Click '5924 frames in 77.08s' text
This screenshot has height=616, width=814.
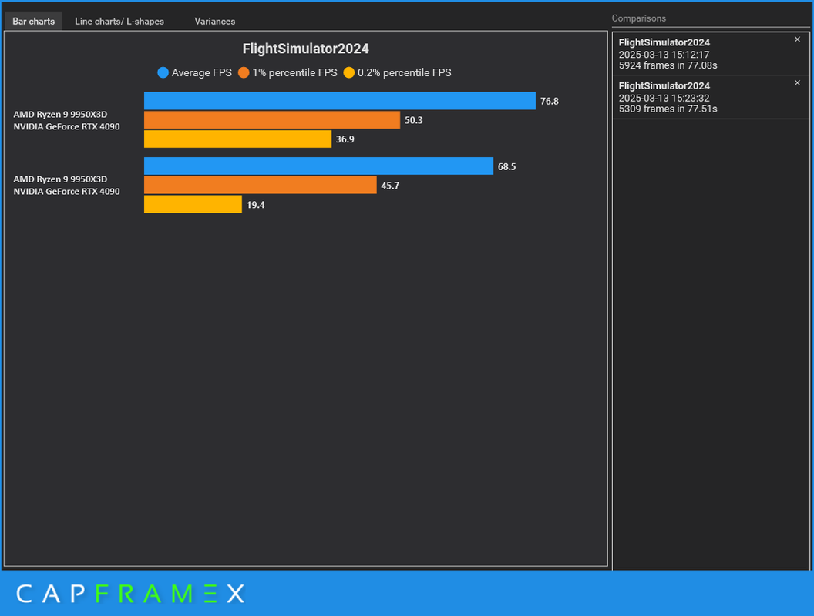coord(668,65)
